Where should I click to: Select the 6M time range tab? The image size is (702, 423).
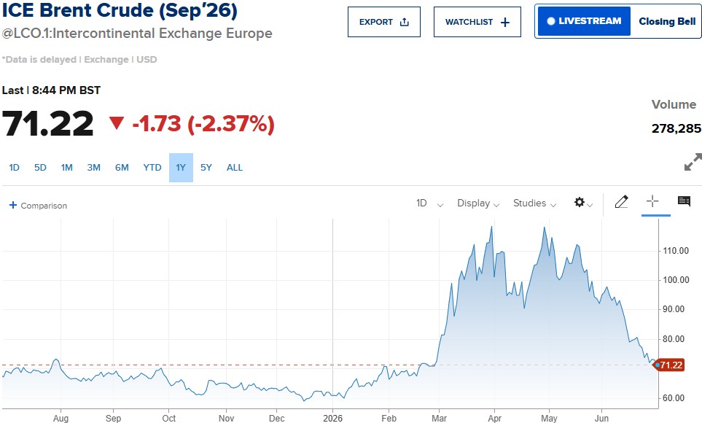[122, 168]
